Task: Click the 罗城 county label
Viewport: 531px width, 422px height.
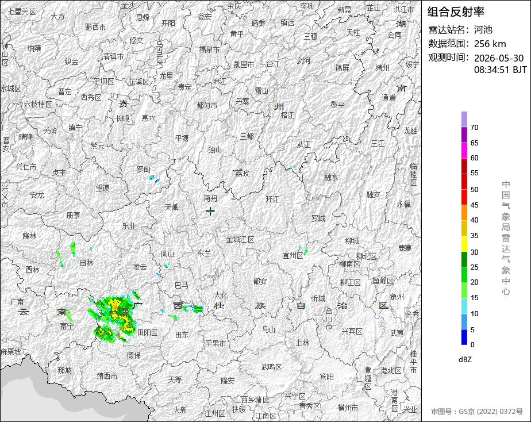Action: (318, 218)
